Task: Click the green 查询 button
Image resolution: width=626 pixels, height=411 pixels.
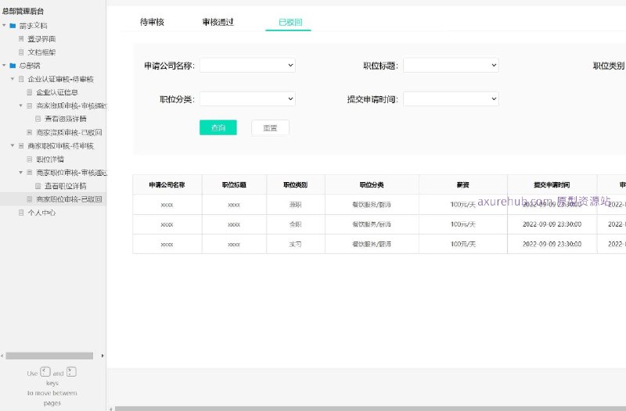Action: pyautogui.click(x=218, y=127)
